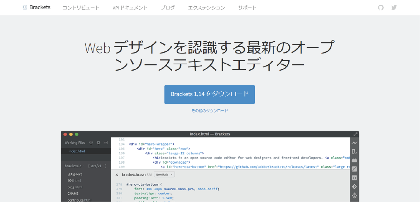Click the yellow minimize dot in editor screenshot
This screenshot has width=420, height=202.
point(71,134)
